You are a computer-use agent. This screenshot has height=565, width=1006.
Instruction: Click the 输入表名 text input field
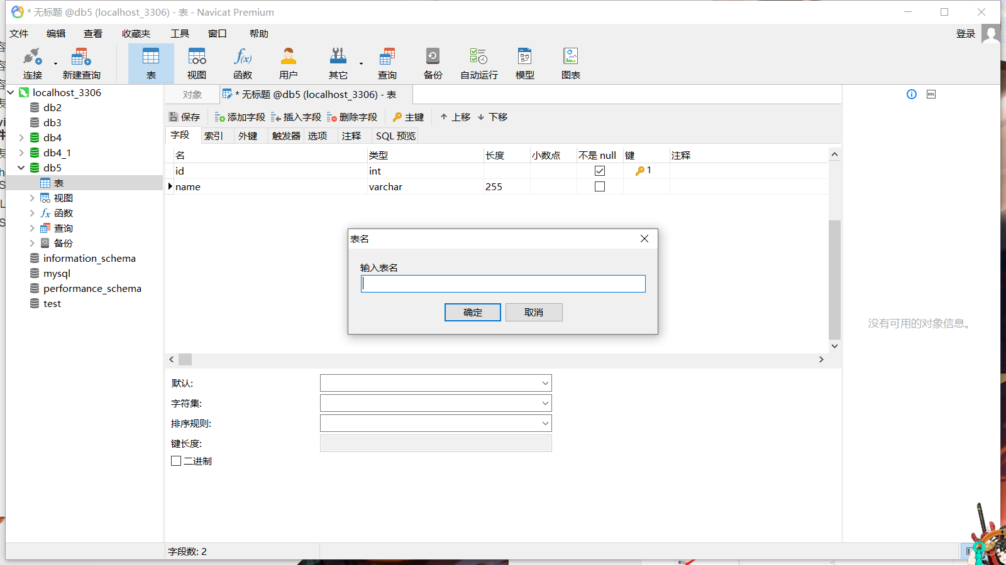(503, 284)
